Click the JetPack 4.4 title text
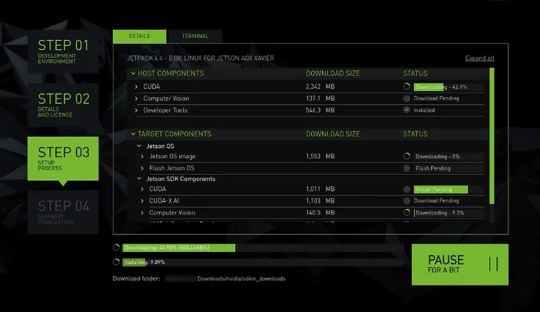540x312 pixels. pos(200,58)
